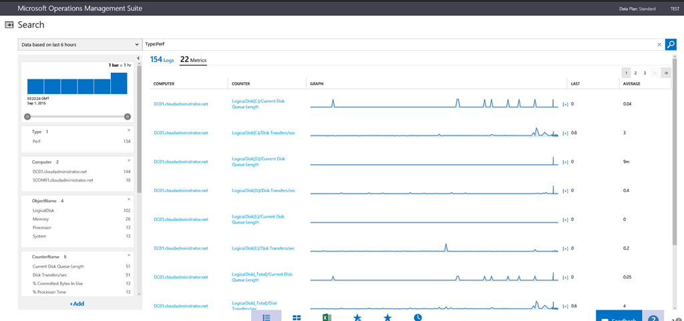The width and height of the screenshot is (684, 321).
Task: Select the 22 Metrics tab
Action: click(x=193, y=60)
